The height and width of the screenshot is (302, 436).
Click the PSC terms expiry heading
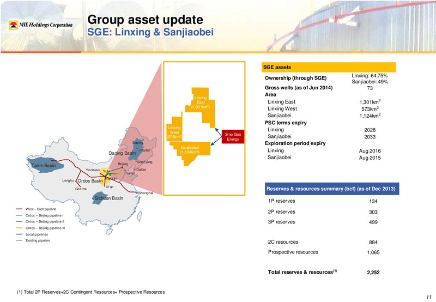click(286, 123)
